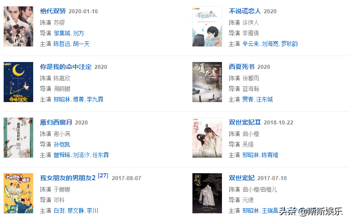
Task: Open the 我女朋友的男朋友2 poster thumbnail
Action: (x=18, y=194)
